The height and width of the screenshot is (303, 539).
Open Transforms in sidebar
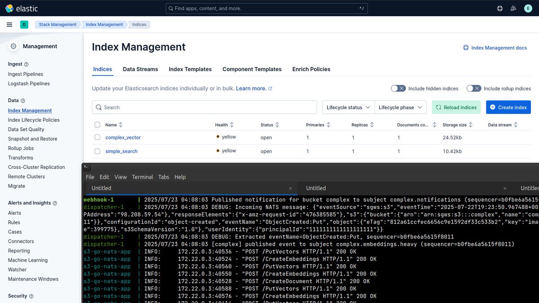pos(21,158)
